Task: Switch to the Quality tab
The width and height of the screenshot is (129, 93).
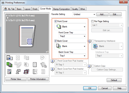Action: point(75,9)
